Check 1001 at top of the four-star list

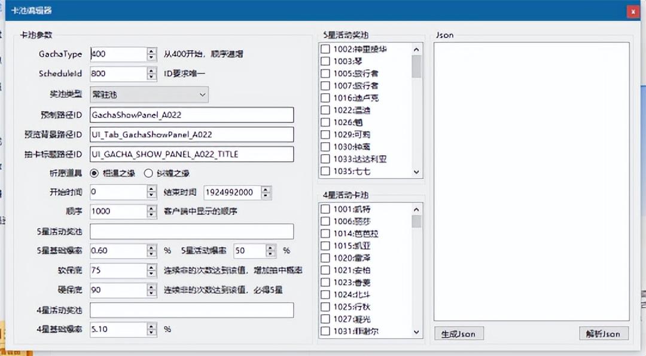[x=325, y=209]
